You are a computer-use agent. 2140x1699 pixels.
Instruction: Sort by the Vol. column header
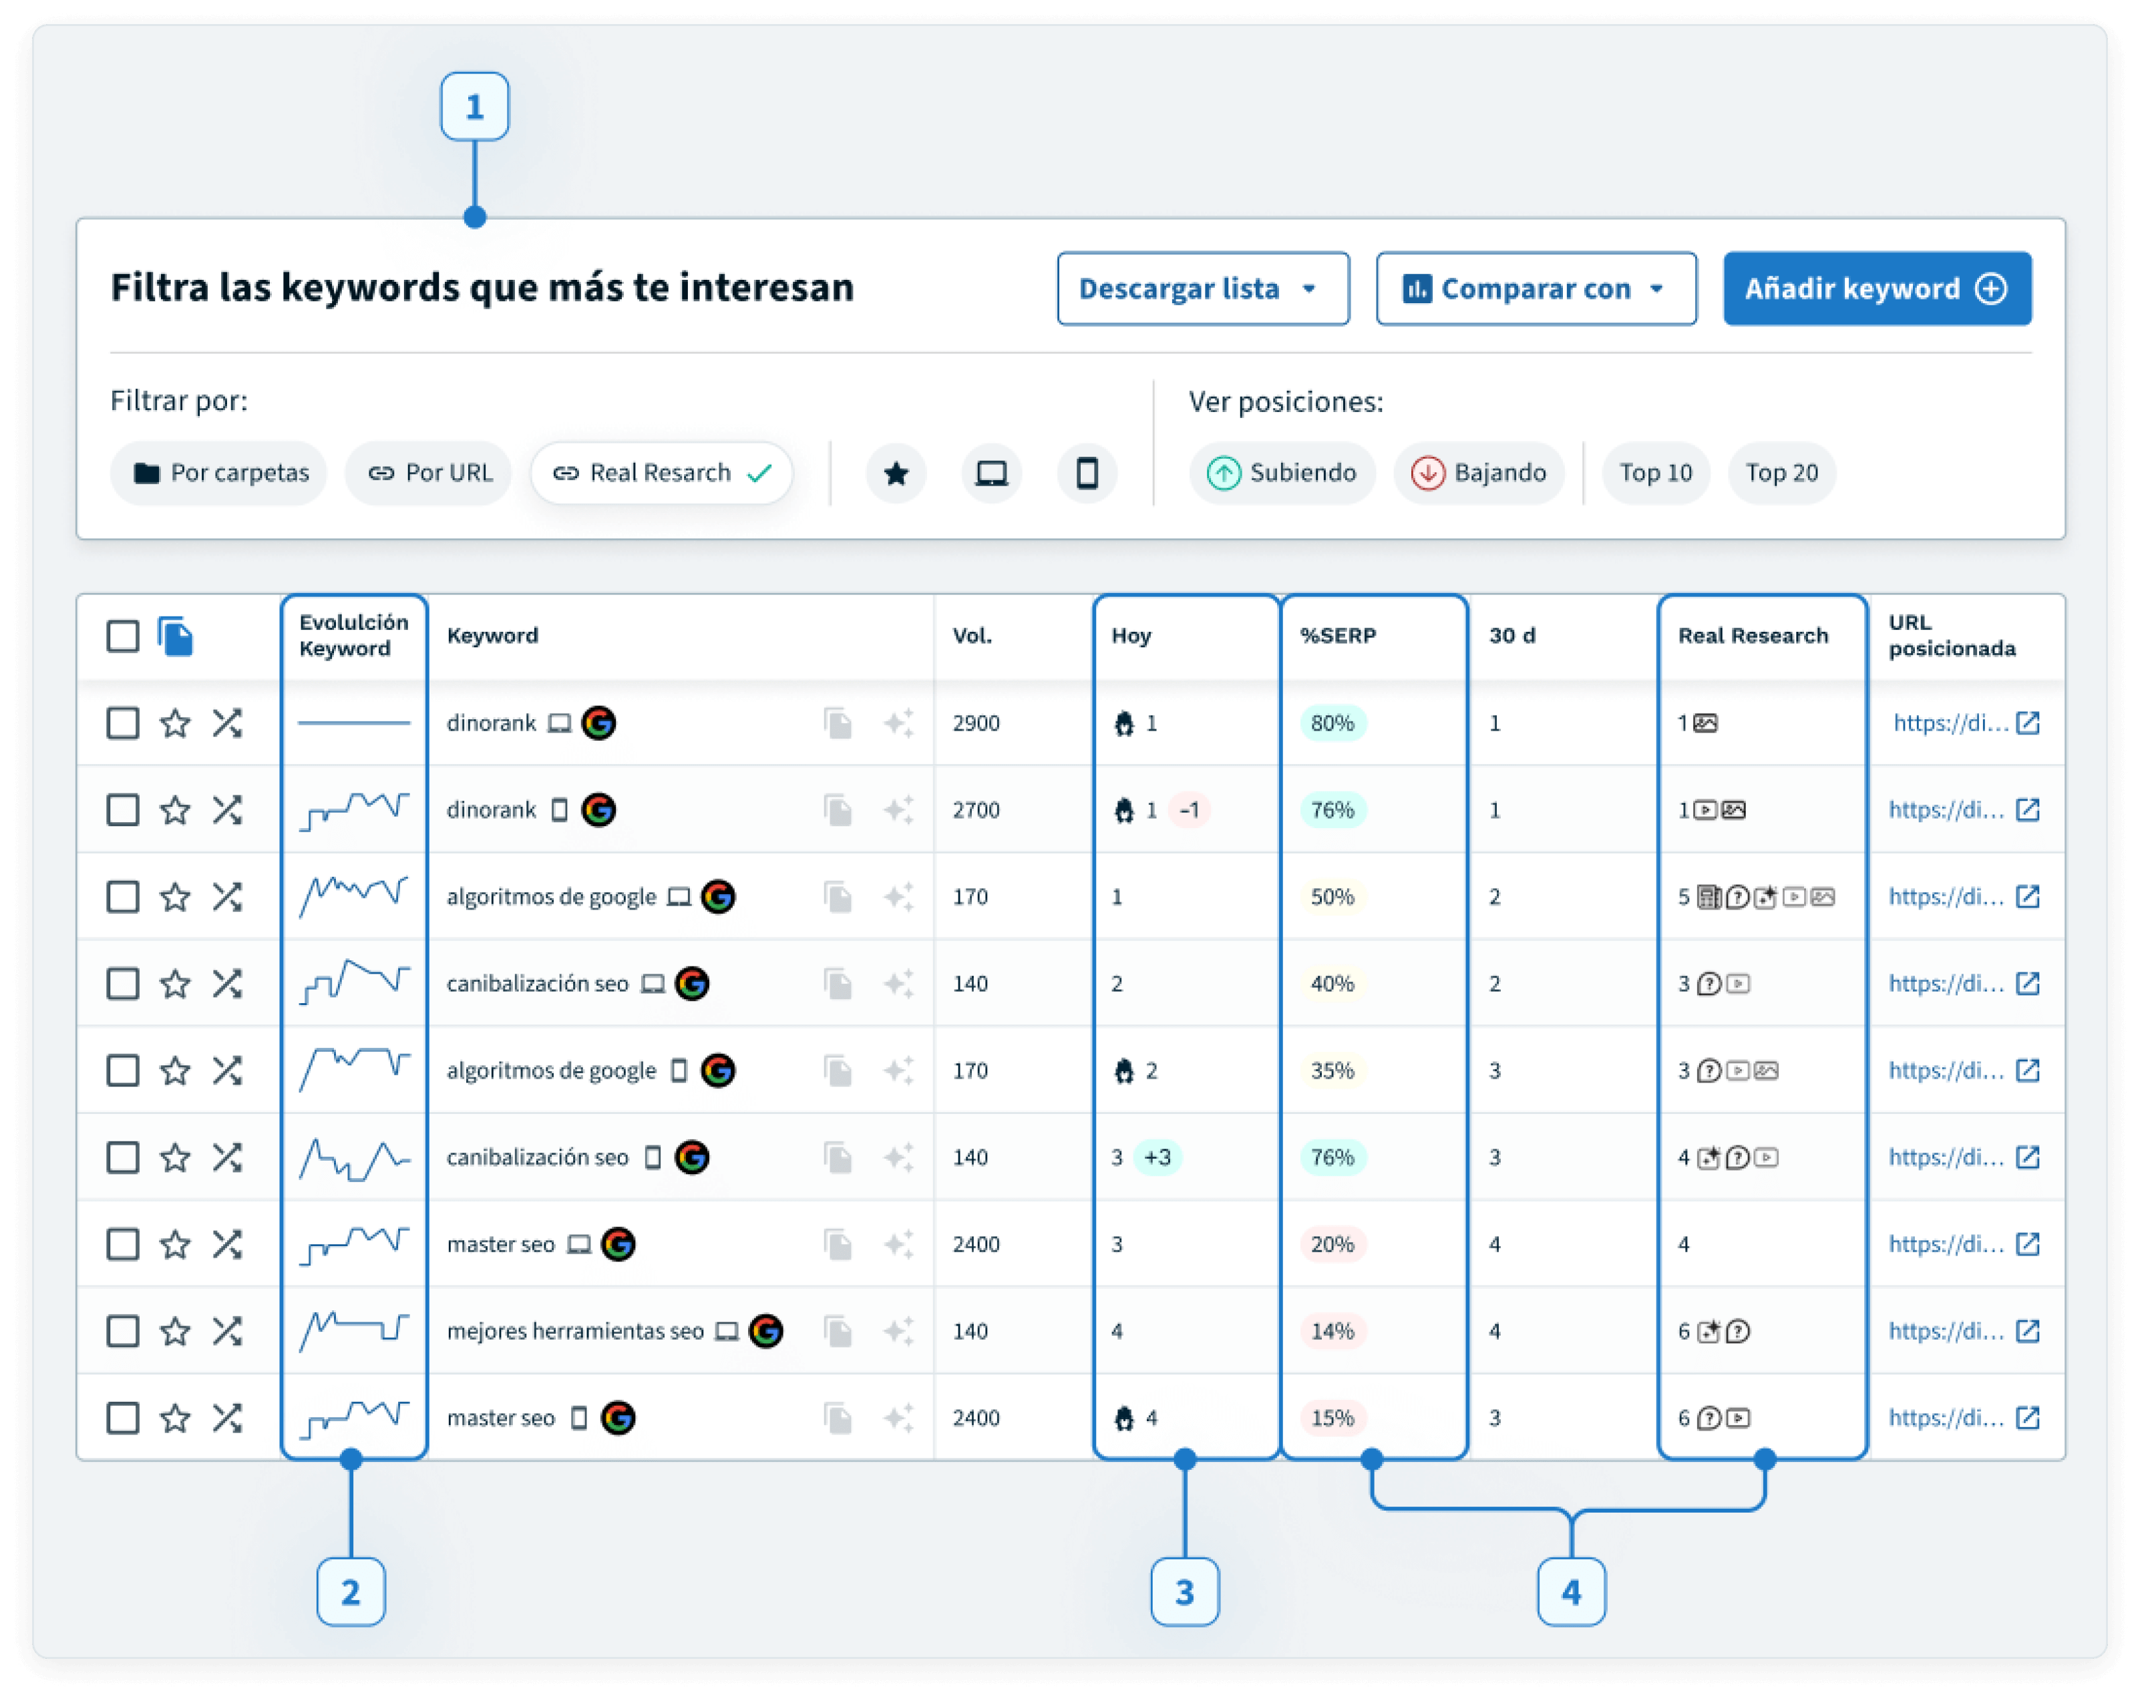point(972,635)
